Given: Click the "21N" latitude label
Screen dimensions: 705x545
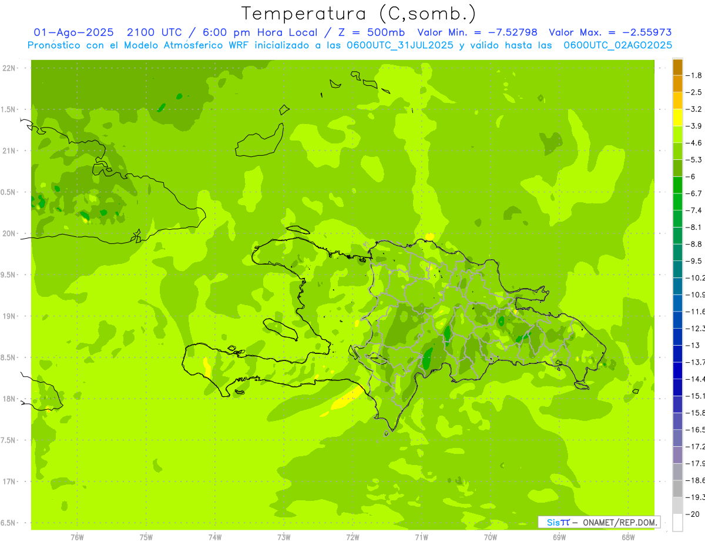Looking at the screenshot, I should (x=9, y=151).
